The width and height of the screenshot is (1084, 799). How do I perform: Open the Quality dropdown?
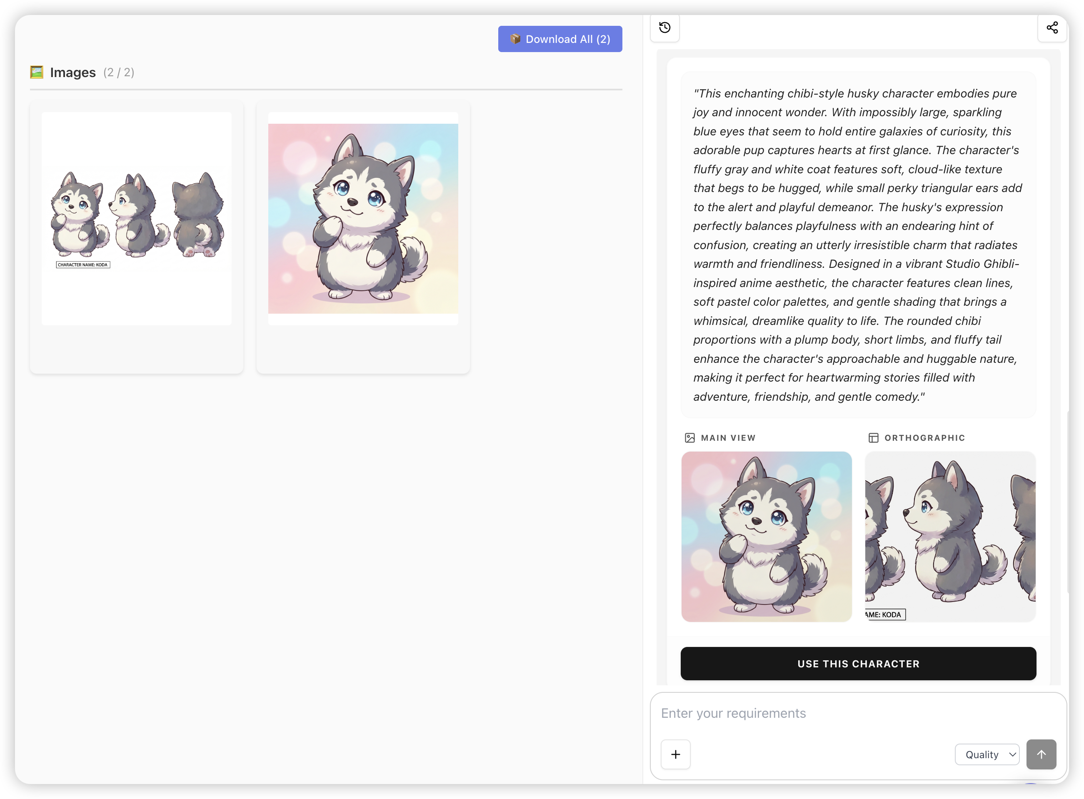point(987,754)
